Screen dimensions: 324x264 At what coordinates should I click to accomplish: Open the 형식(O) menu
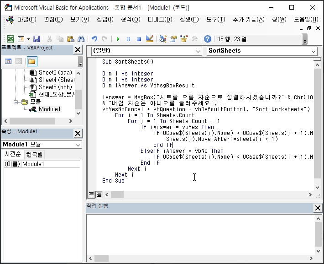click(131, 20)
